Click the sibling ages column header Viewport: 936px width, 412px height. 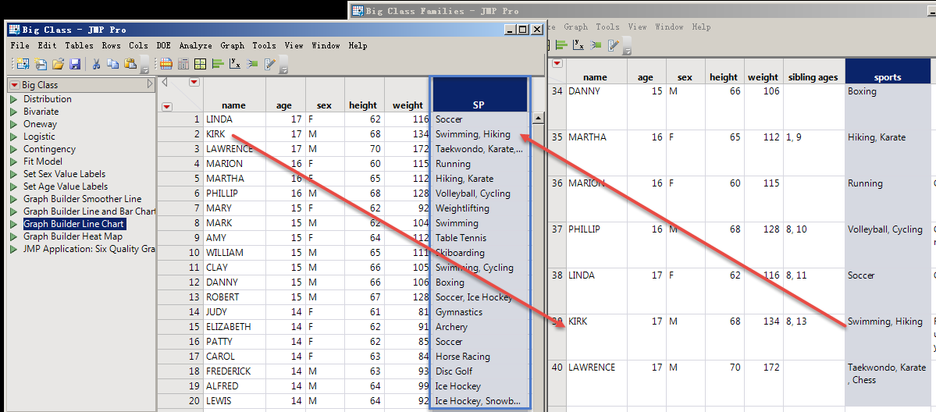coord(813,77)
